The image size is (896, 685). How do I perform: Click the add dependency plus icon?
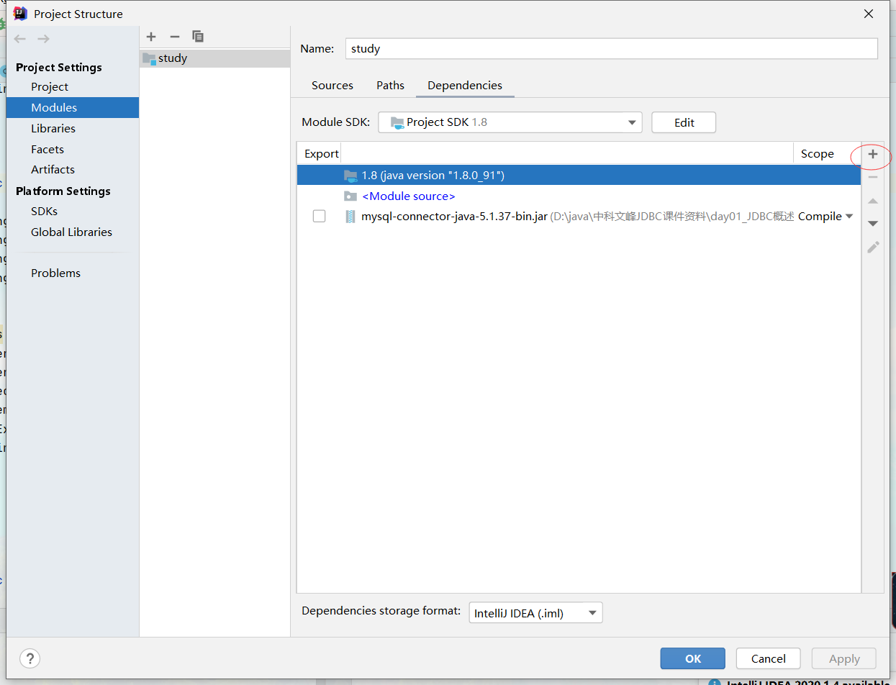[x=873, y=154]
